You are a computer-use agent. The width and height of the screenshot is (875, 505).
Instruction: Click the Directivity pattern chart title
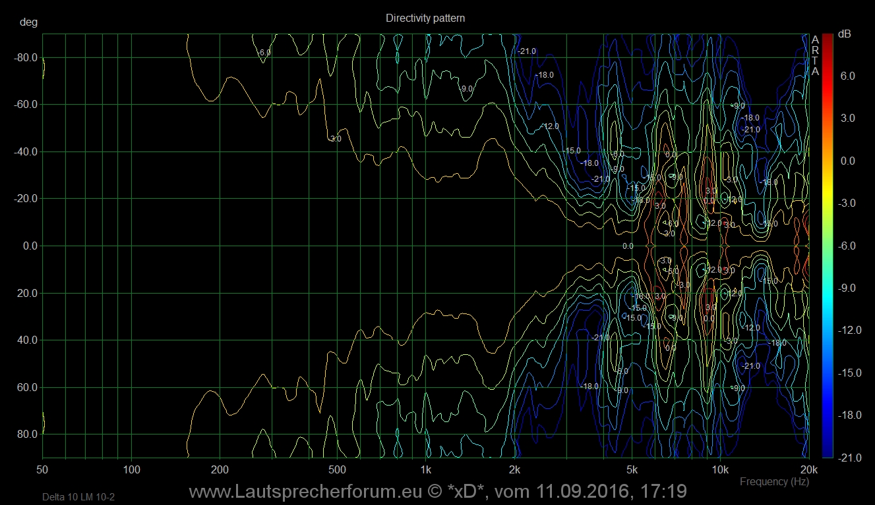point(425,18)
